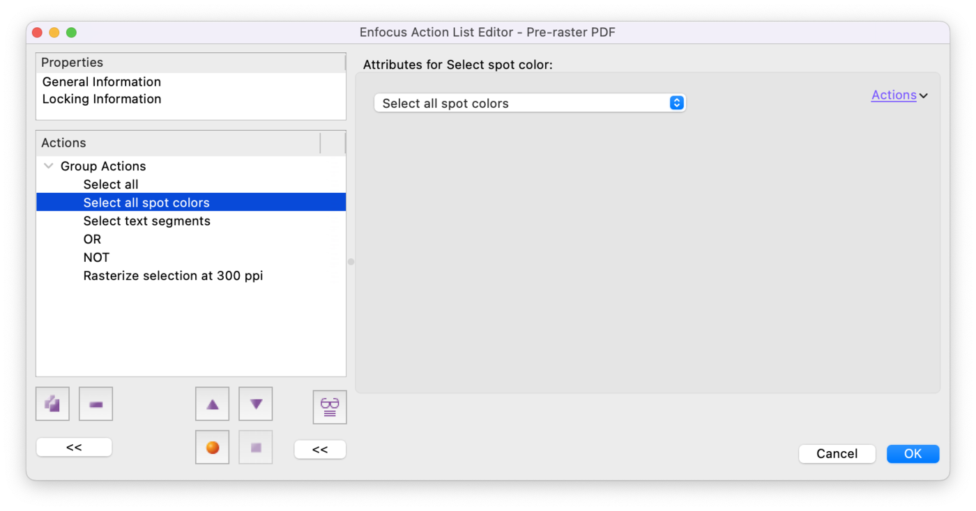Click the OK button
The image size is (976, 511).
click(x=913, y=454)
